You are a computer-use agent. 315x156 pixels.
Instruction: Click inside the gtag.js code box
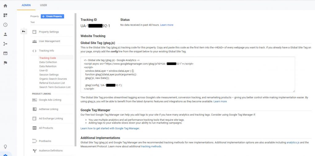tap(188, 74)
